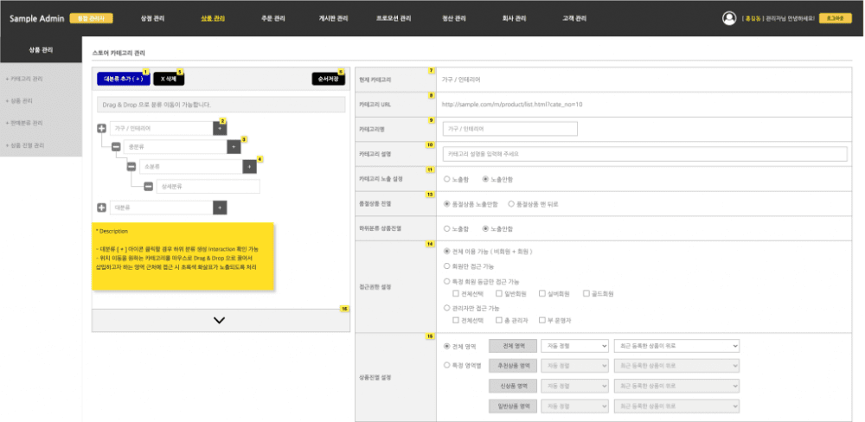Screen dimensions: 865x422
Task: Open 최근 등록한 상품이 위로 dropdown in 전체 영역 row
Action: (678, 345)
